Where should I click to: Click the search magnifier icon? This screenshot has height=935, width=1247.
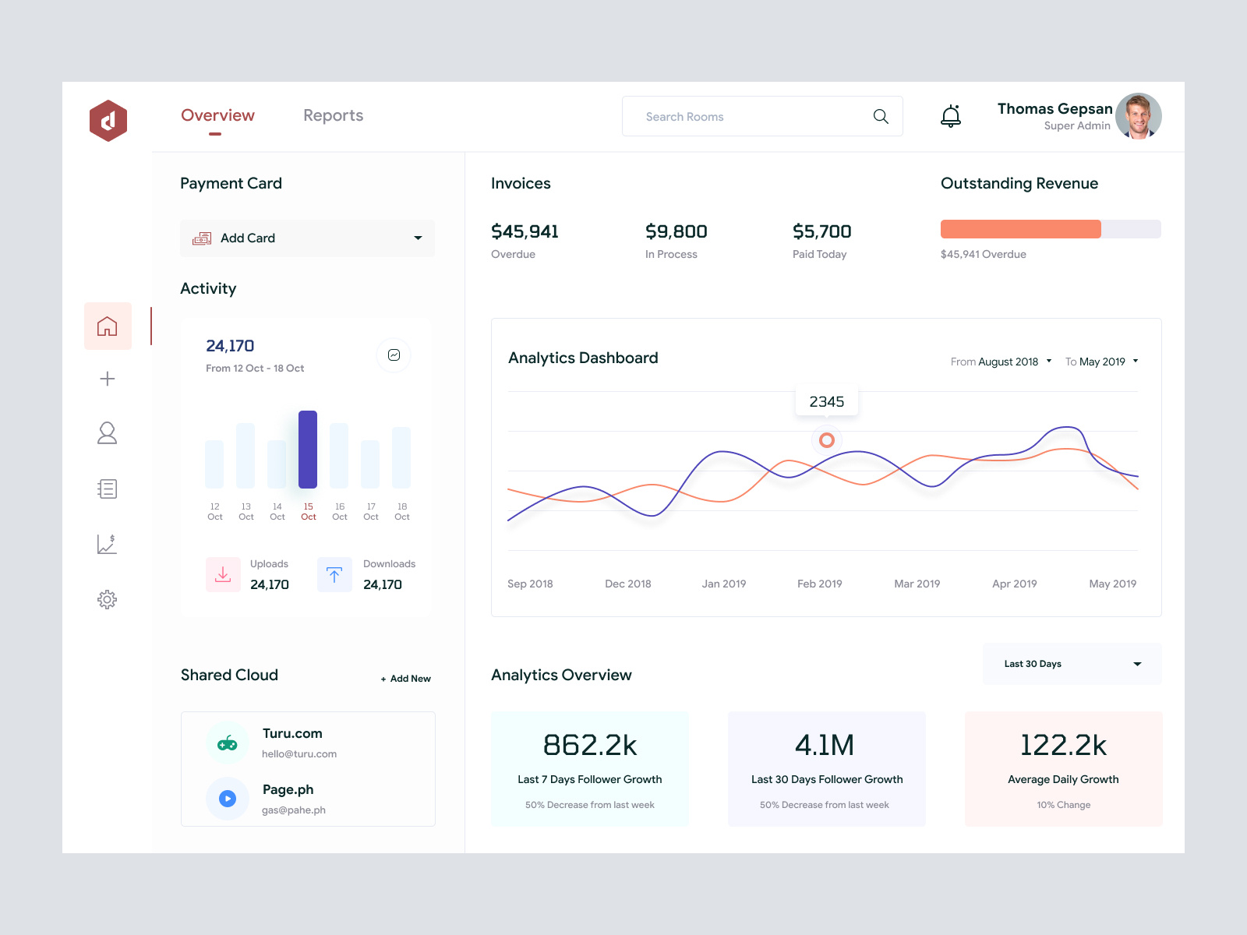[881, 116]
